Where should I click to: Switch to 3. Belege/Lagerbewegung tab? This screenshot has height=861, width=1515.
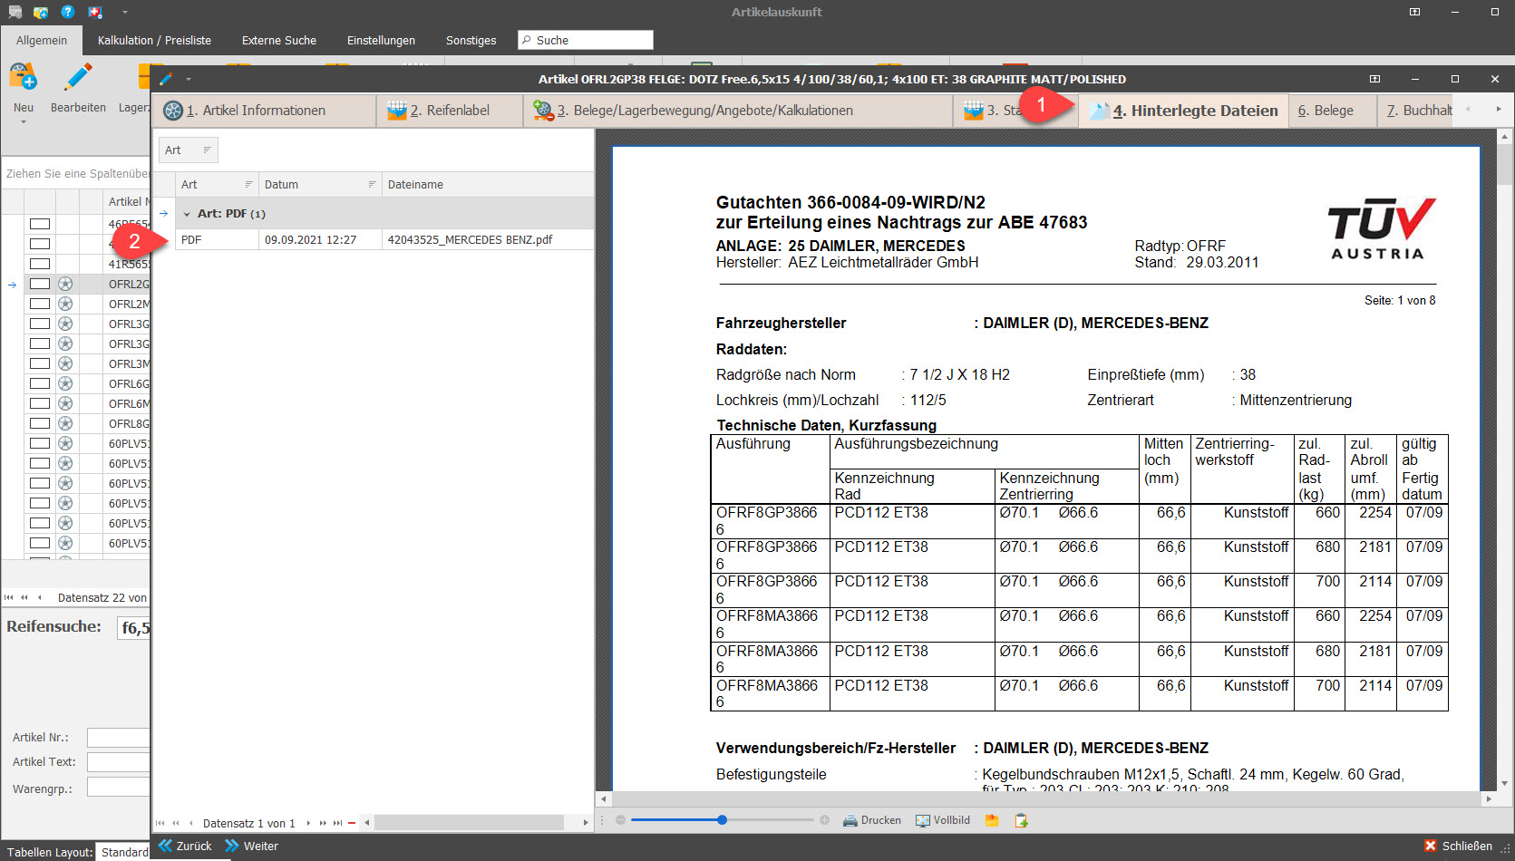tap(738, 111)
